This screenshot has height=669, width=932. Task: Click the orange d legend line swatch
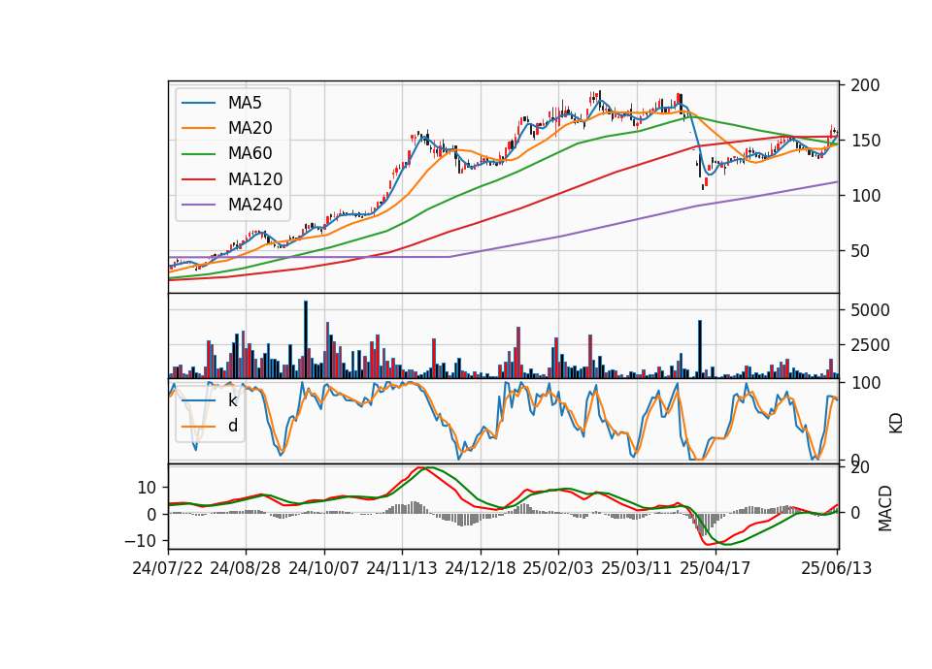point(198,427)
